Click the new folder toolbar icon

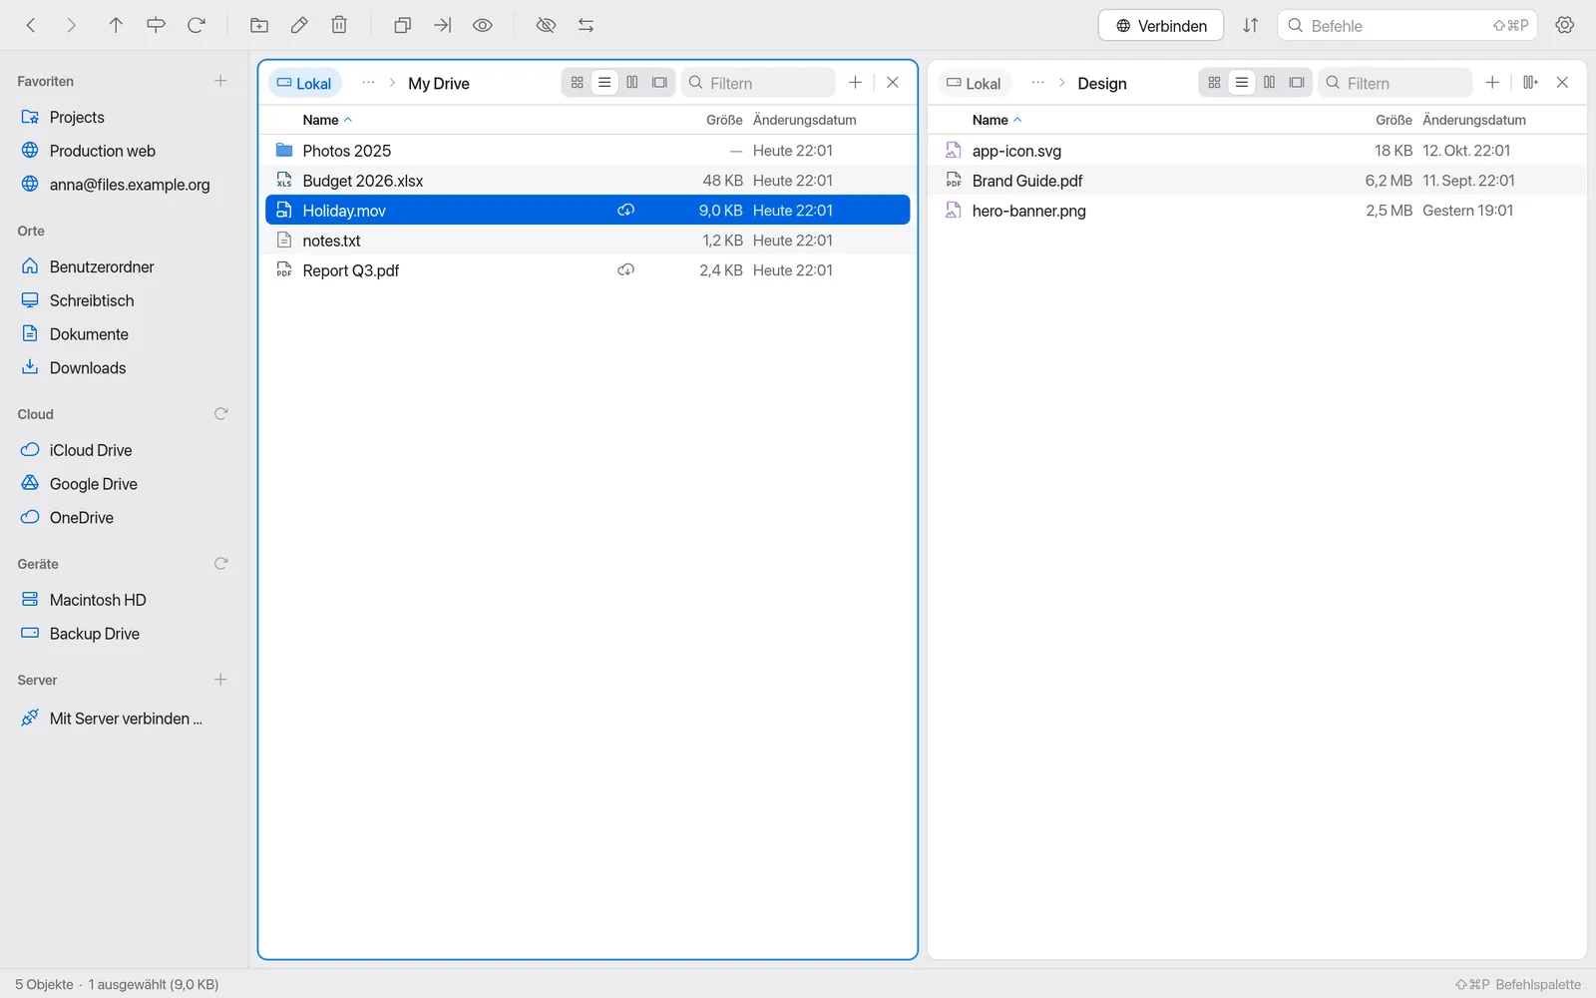[259, 26]
